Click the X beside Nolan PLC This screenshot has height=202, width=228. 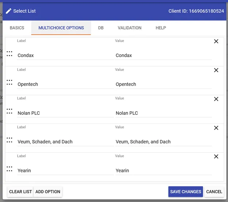(x=216, y=99)
